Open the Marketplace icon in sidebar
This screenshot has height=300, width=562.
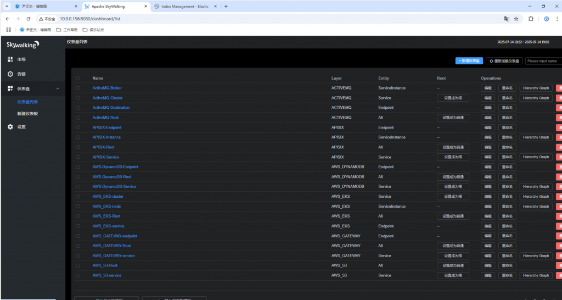pyautogui.click(x=10, y=59)
